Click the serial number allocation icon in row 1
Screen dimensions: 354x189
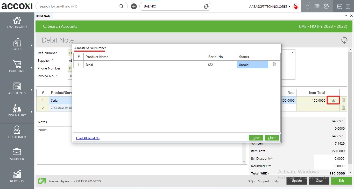[x=333, y=100]
